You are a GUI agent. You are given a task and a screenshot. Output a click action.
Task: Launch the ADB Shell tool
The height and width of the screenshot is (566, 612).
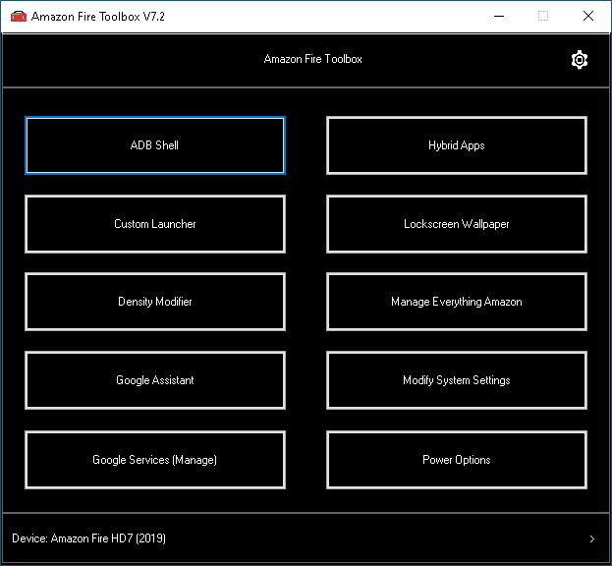(x=155, y=145)
